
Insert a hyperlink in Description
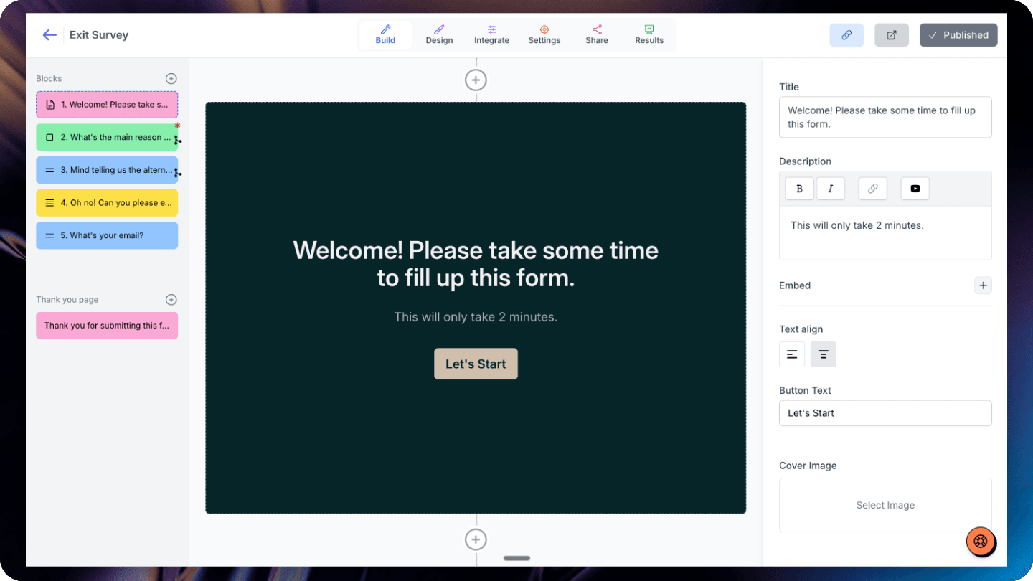872,189
